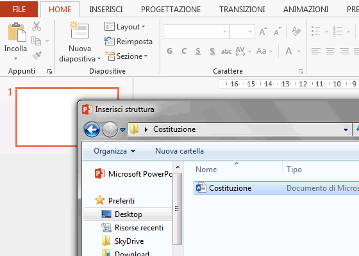
Task: Click the Nuova cartella button
Action: tap(180, 151)
